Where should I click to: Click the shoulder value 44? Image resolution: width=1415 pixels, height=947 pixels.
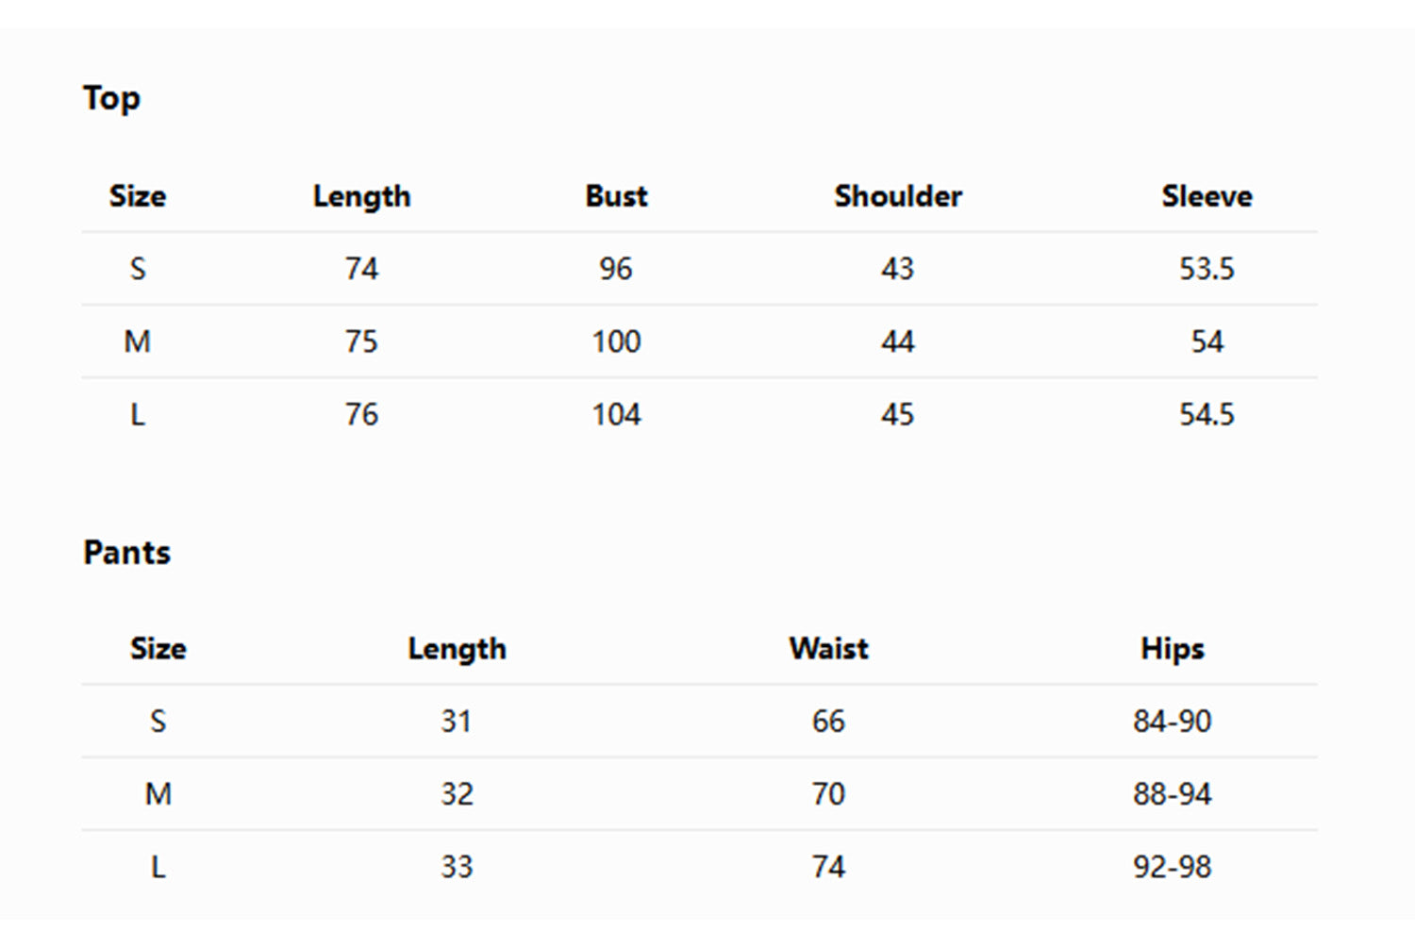point(897,341)
